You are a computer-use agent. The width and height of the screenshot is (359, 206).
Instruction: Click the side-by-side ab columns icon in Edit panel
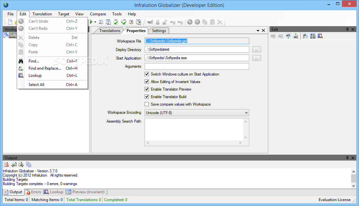coord(313,36)
